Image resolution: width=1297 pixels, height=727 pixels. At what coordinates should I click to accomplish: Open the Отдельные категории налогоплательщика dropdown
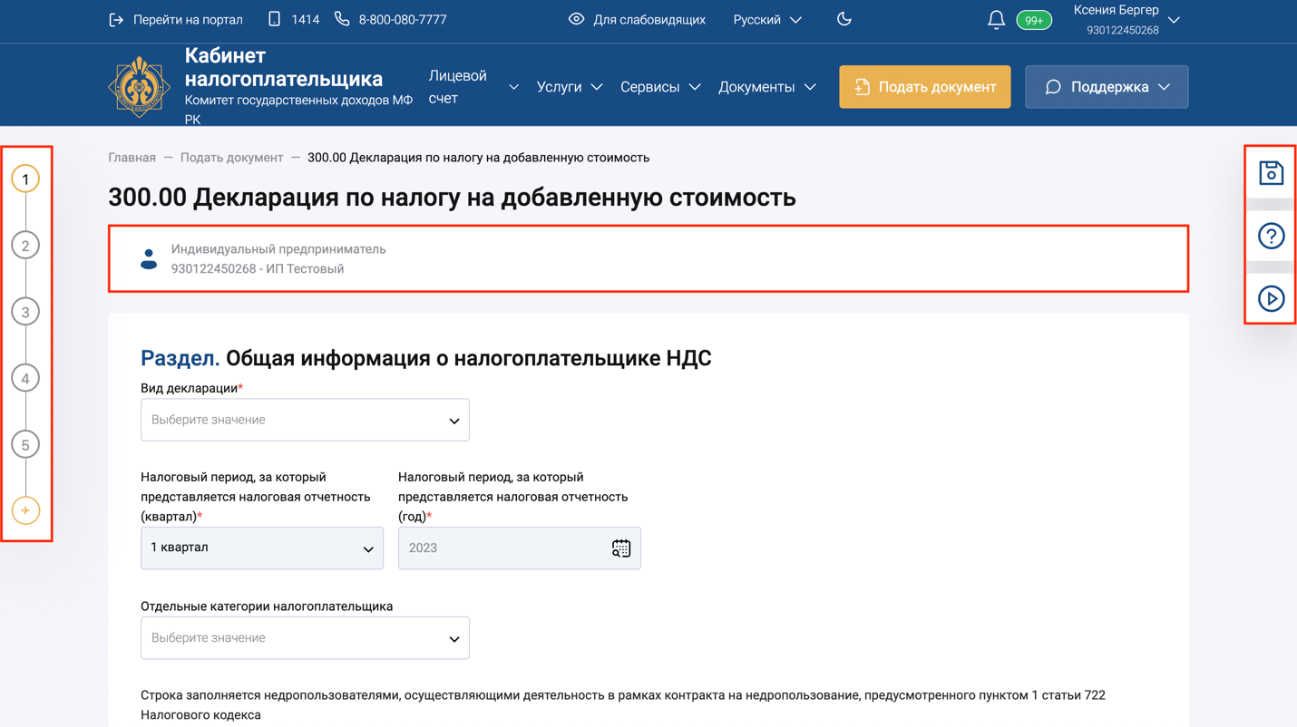click(x=305, y=637)
